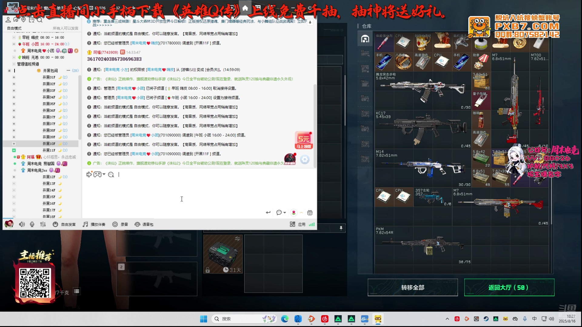Viewport: 582px width, 327px height.
Task: Click the announcement megaphone icon in chat
Action: [x=89, y=174]
